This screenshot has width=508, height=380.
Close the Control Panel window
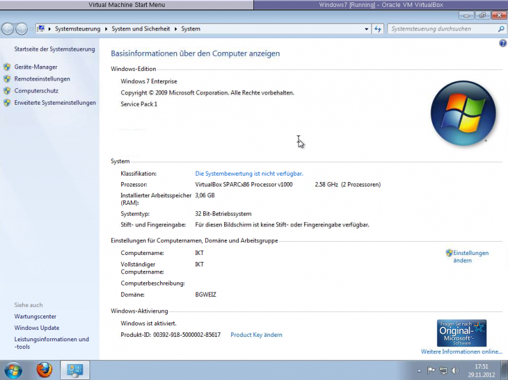[x=499, y=15]
